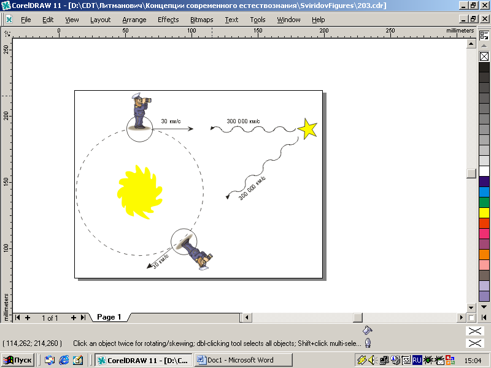Click the ruler origin icon at rulers' corner
The width and height of the screenshot is (491, 368).
(x=7, y=33)
